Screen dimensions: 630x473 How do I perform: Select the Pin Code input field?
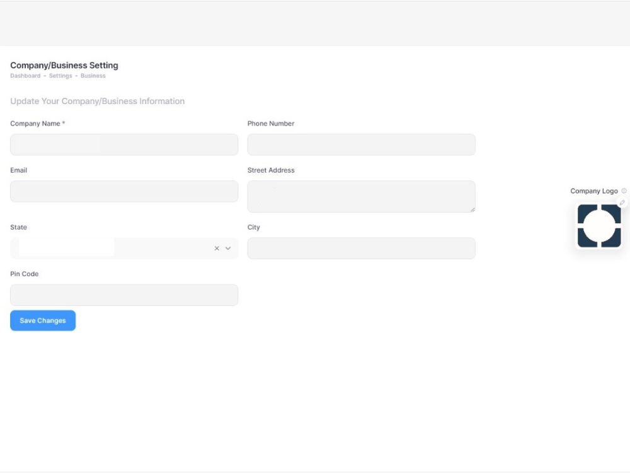(124, 295)
